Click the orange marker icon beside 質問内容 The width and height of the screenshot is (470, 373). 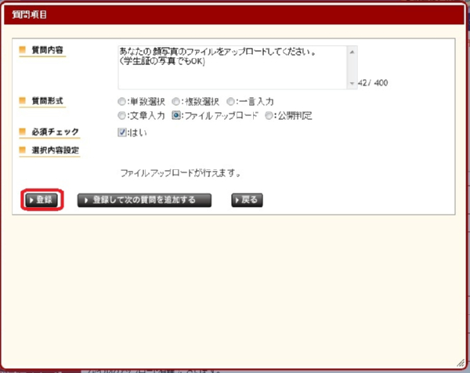tap(23, 50)
